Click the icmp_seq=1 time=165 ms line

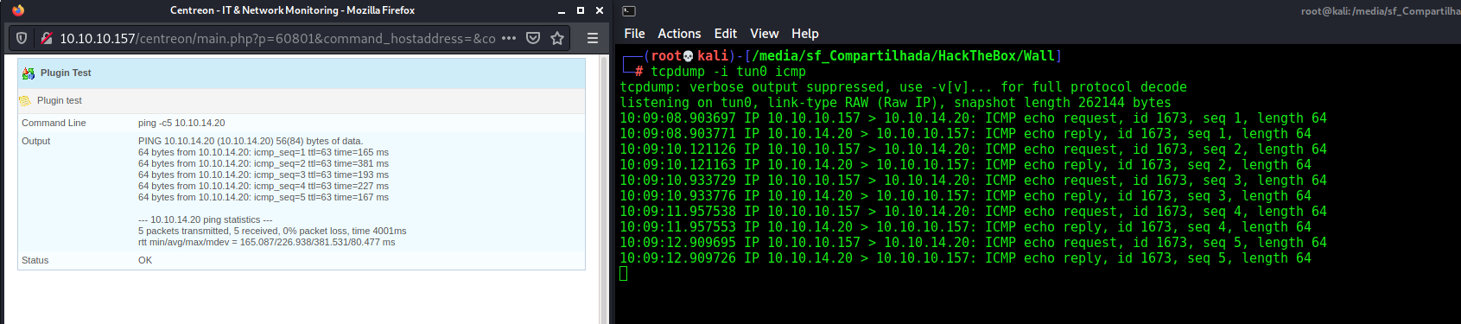264,152
